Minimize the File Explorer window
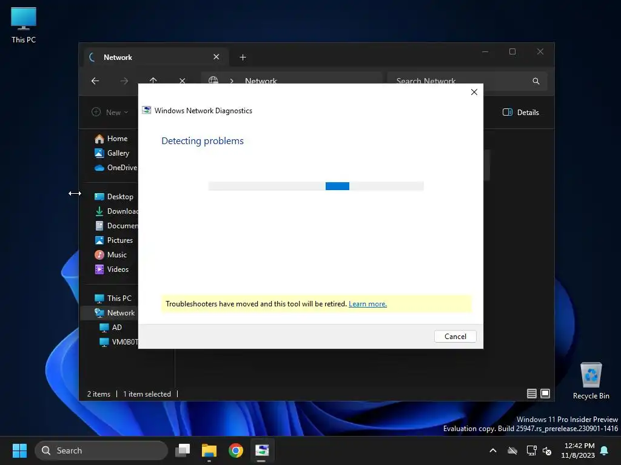The width and height of the screenshot is (621, 465). pyautogui.click(x=485, y=52)
